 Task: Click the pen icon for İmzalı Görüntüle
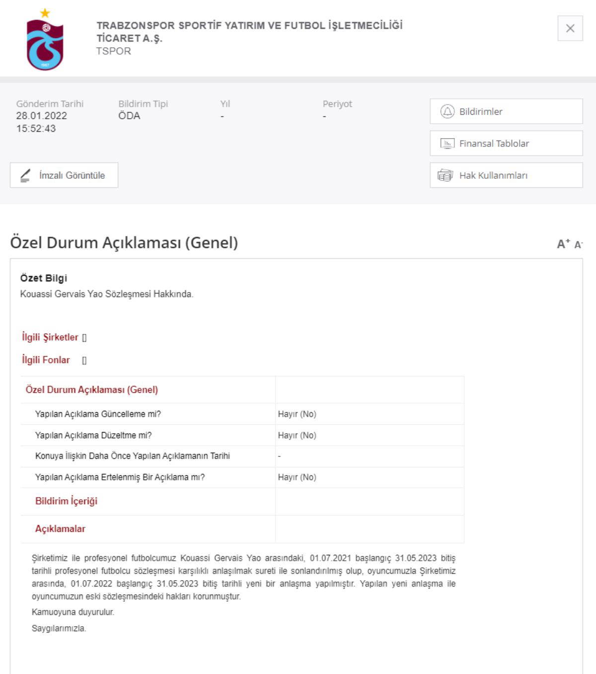pyautogui.click(x=25, y=175)
